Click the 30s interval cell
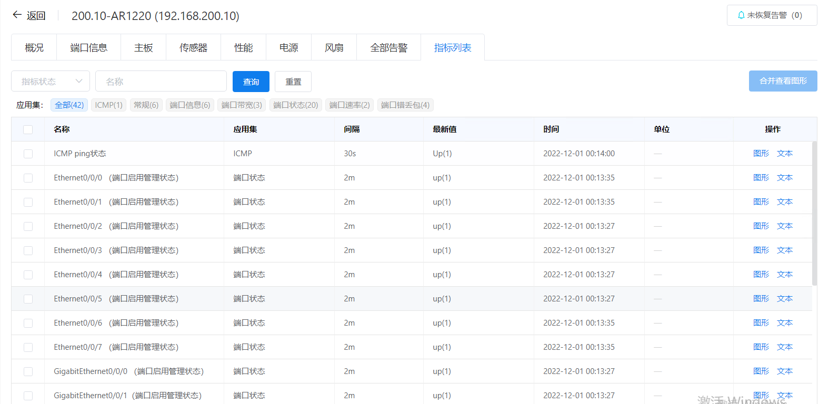Image resolution: width=819 pixels, height=404 pixels. click(x=350, y=154)
